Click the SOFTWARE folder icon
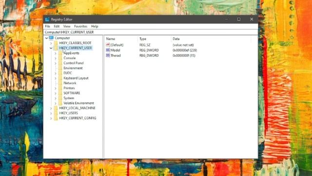Screen dimensions: 312x176 coord(60,93)
